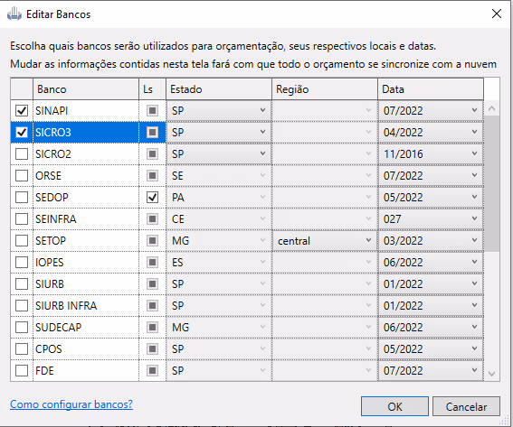Click the Região column header
Viewport: 513px width, 427px height.
pos(324,89)
